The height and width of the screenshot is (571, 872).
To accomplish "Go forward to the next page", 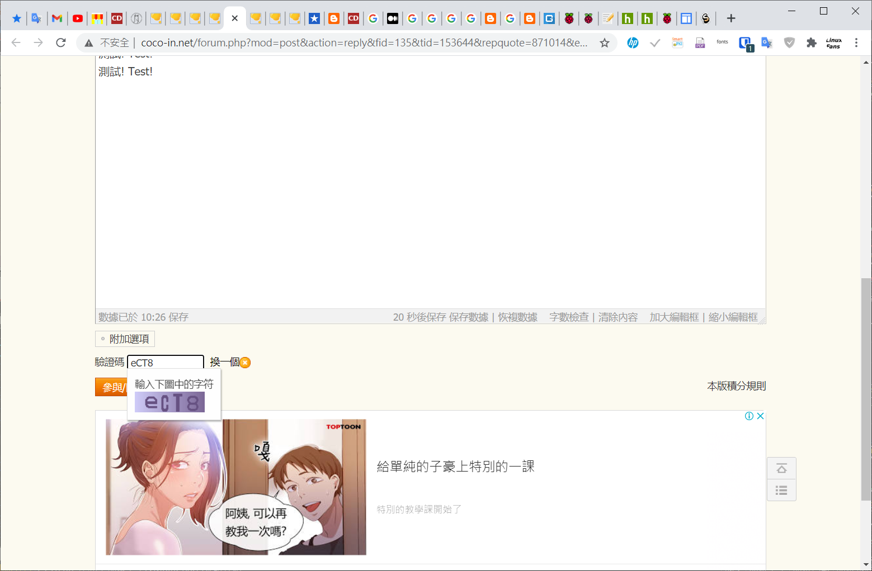I will point(39,42).
